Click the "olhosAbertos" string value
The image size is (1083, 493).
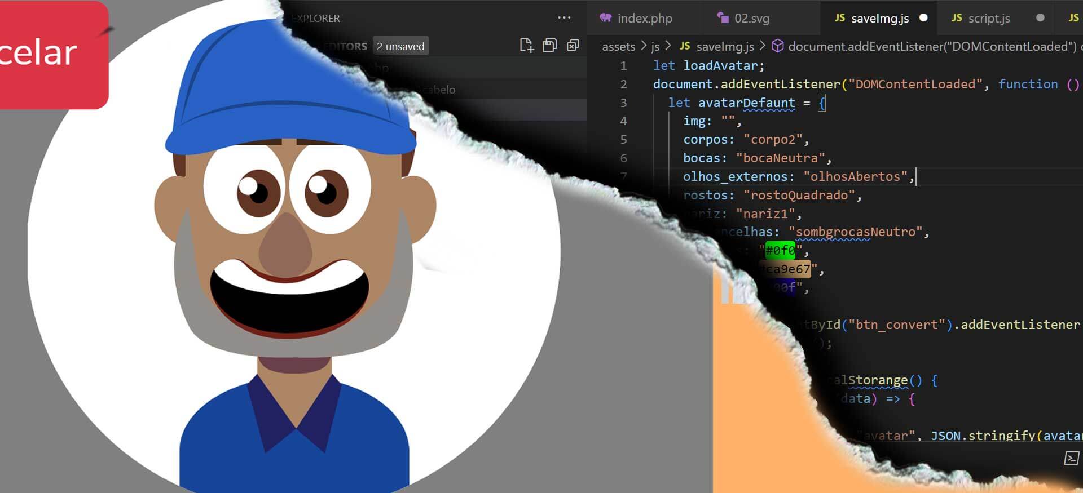(855, 176)
